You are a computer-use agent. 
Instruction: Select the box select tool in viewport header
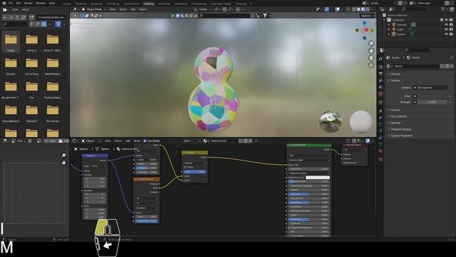click(x=83, y=16)
